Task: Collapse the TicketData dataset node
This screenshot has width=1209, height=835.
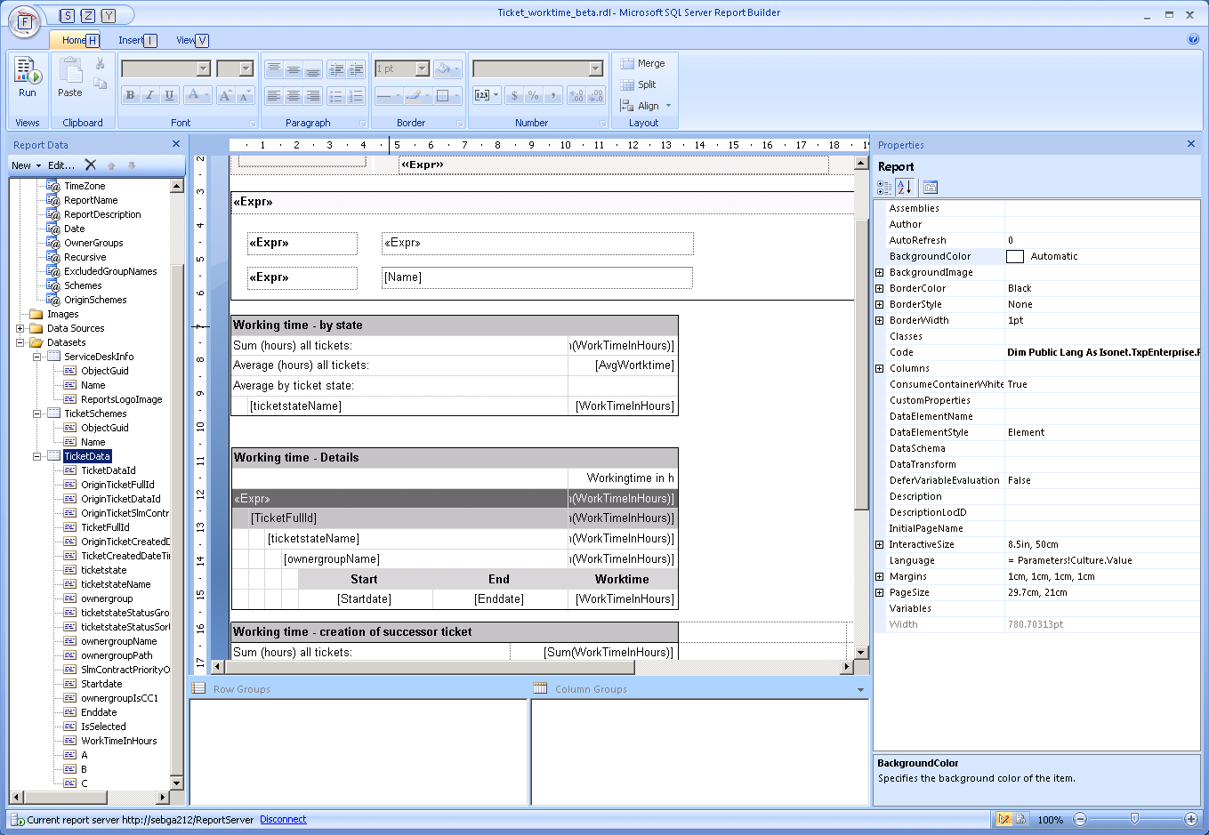Action: click(x=37, y=456)
